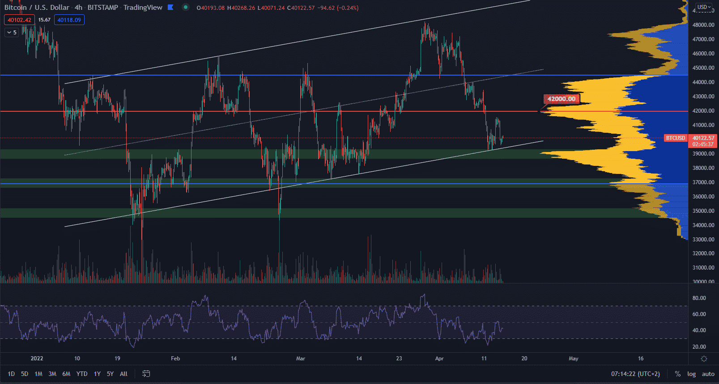Switch to the All time range
719x384 pixels.
[124, 374]
